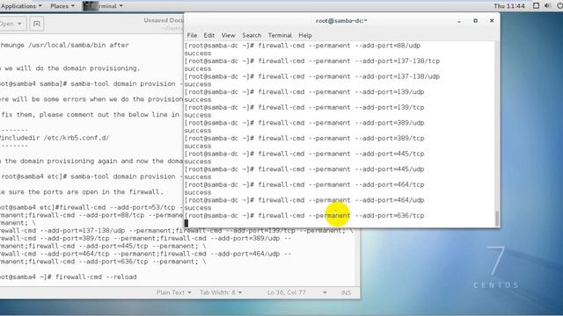Open the Terminal menu in terminal window
The height and width of the screenshot is (316, 563).
pyautogui.click(x=280, y=35)
